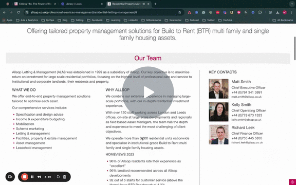The height and width of the screenshot is (185, 296).
Task: Delete the Loom recording with trash icon
Action: coord(65,177)
